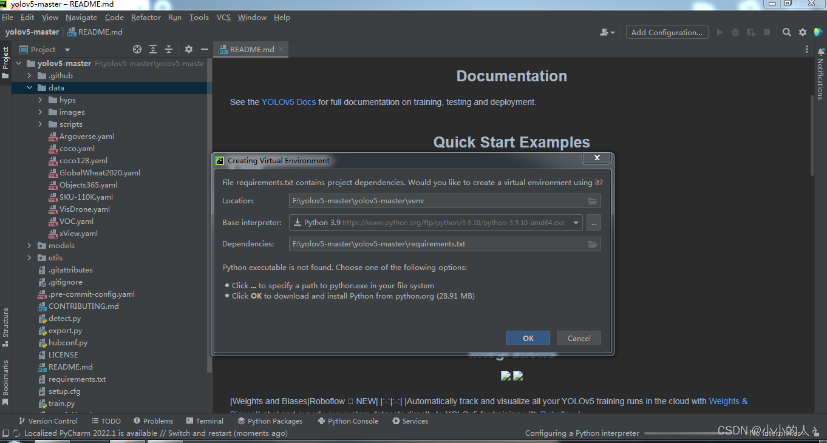Click the ... button beside Base interpreter
The width and height of the screenshot is (827, 443).
(x=594, y=223)
